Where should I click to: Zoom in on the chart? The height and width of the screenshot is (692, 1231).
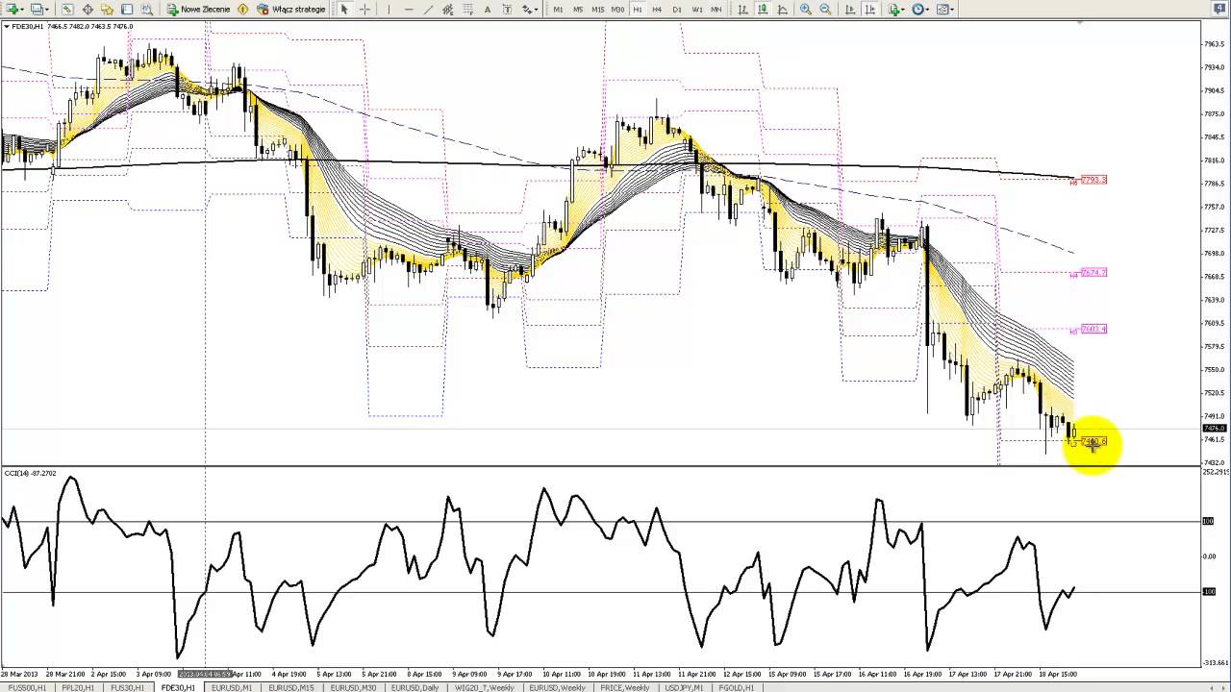tap(805, 9)
